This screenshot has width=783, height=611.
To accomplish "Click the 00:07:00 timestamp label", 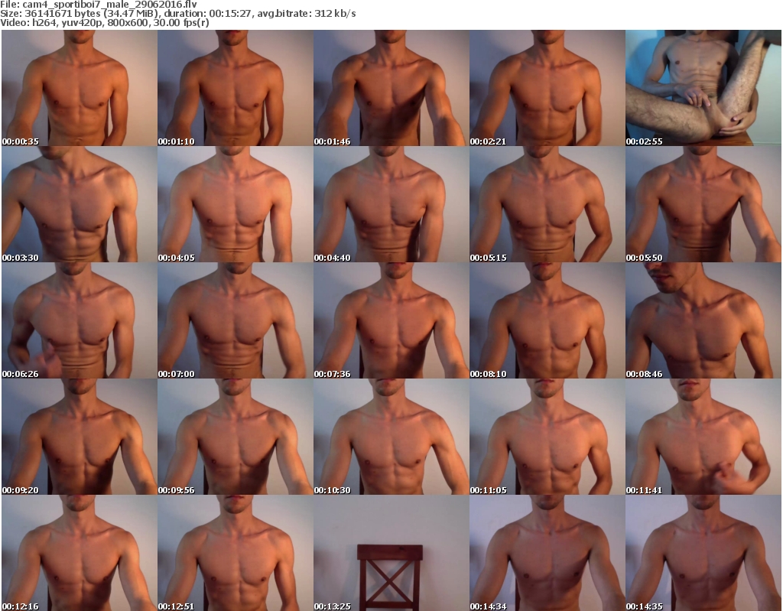I will pyautogui.click(x=177, y=374).
